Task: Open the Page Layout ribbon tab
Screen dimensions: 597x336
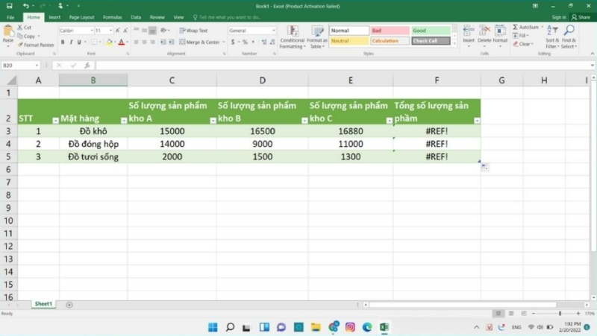Action: click(81, 16)
